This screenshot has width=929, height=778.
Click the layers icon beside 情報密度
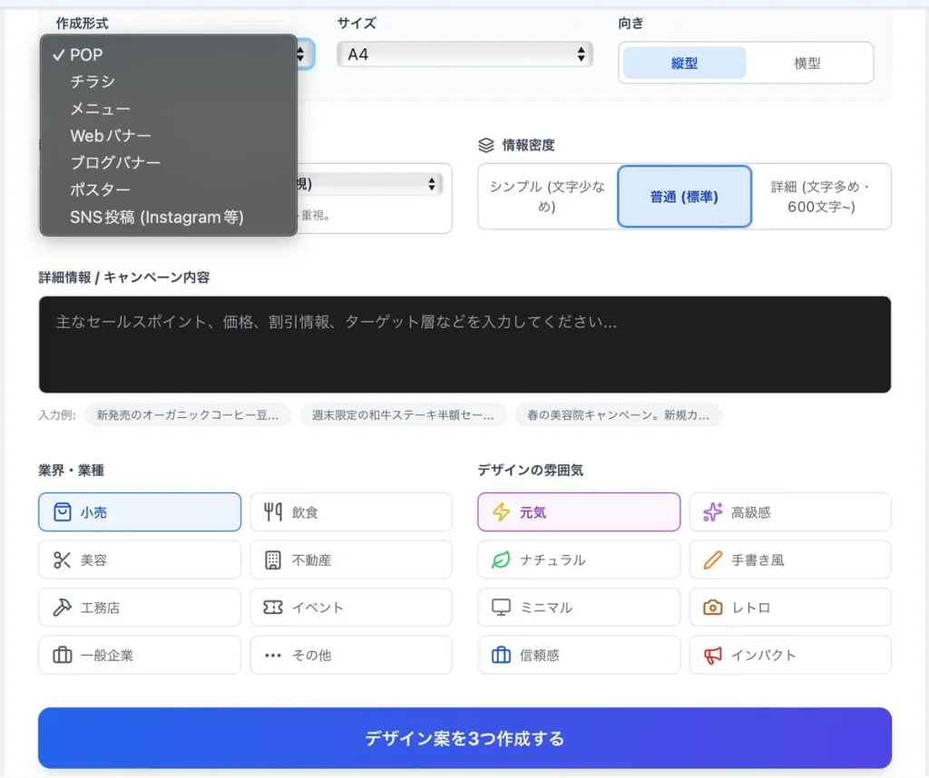tap(486, 145)
